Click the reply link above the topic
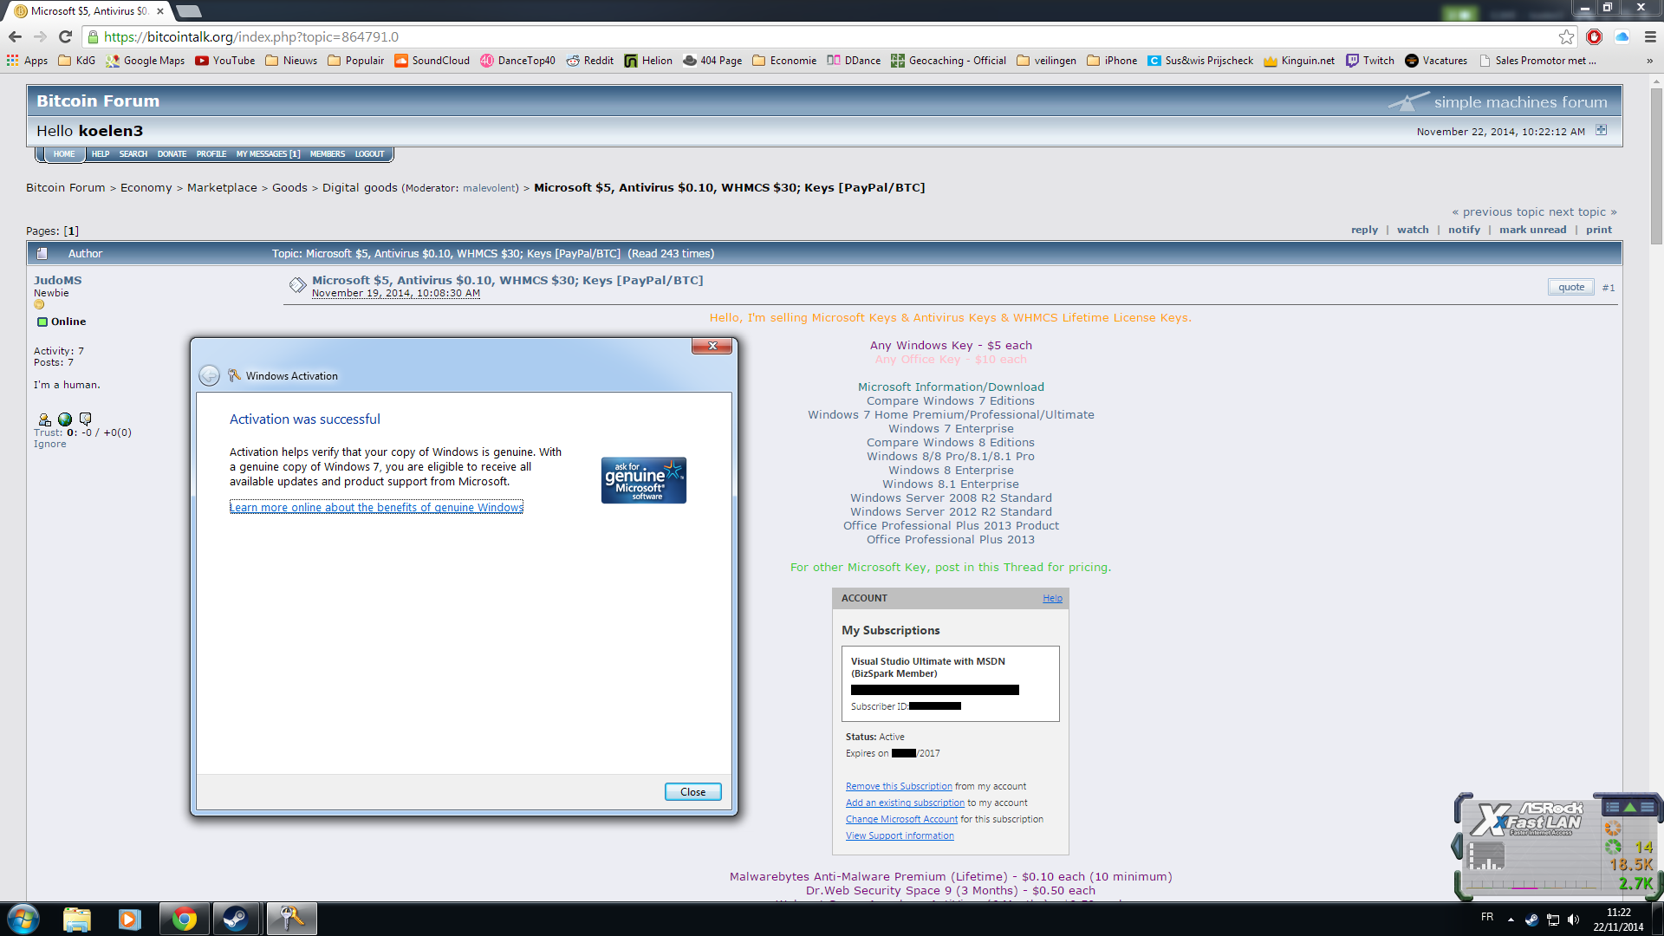The width and height of the screenshot is (1664, 936). coord(1364,230)
